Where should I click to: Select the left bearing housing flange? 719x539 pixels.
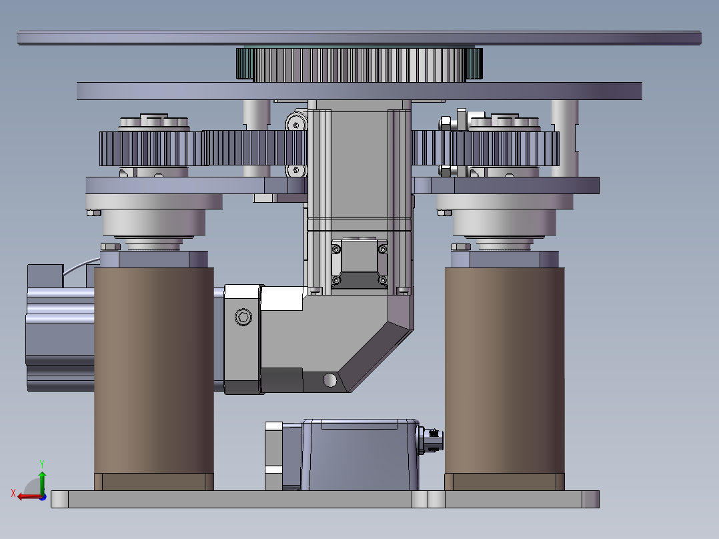154,202
